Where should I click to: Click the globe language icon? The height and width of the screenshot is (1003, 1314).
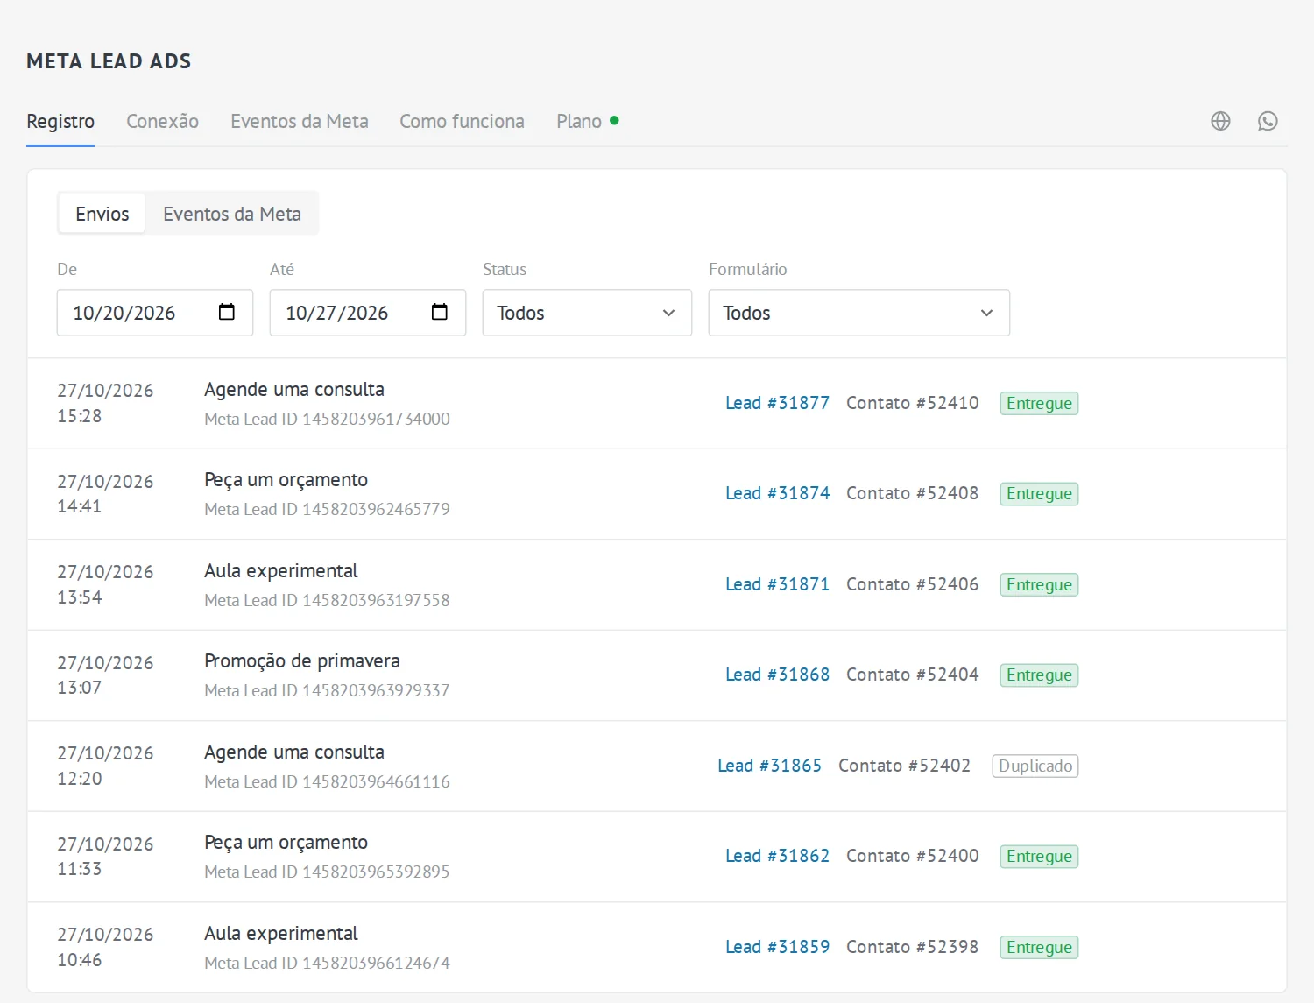pos(1220,121)
